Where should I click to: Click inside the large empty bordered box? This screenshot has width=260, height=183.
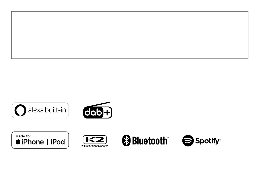tap(130, 35)
